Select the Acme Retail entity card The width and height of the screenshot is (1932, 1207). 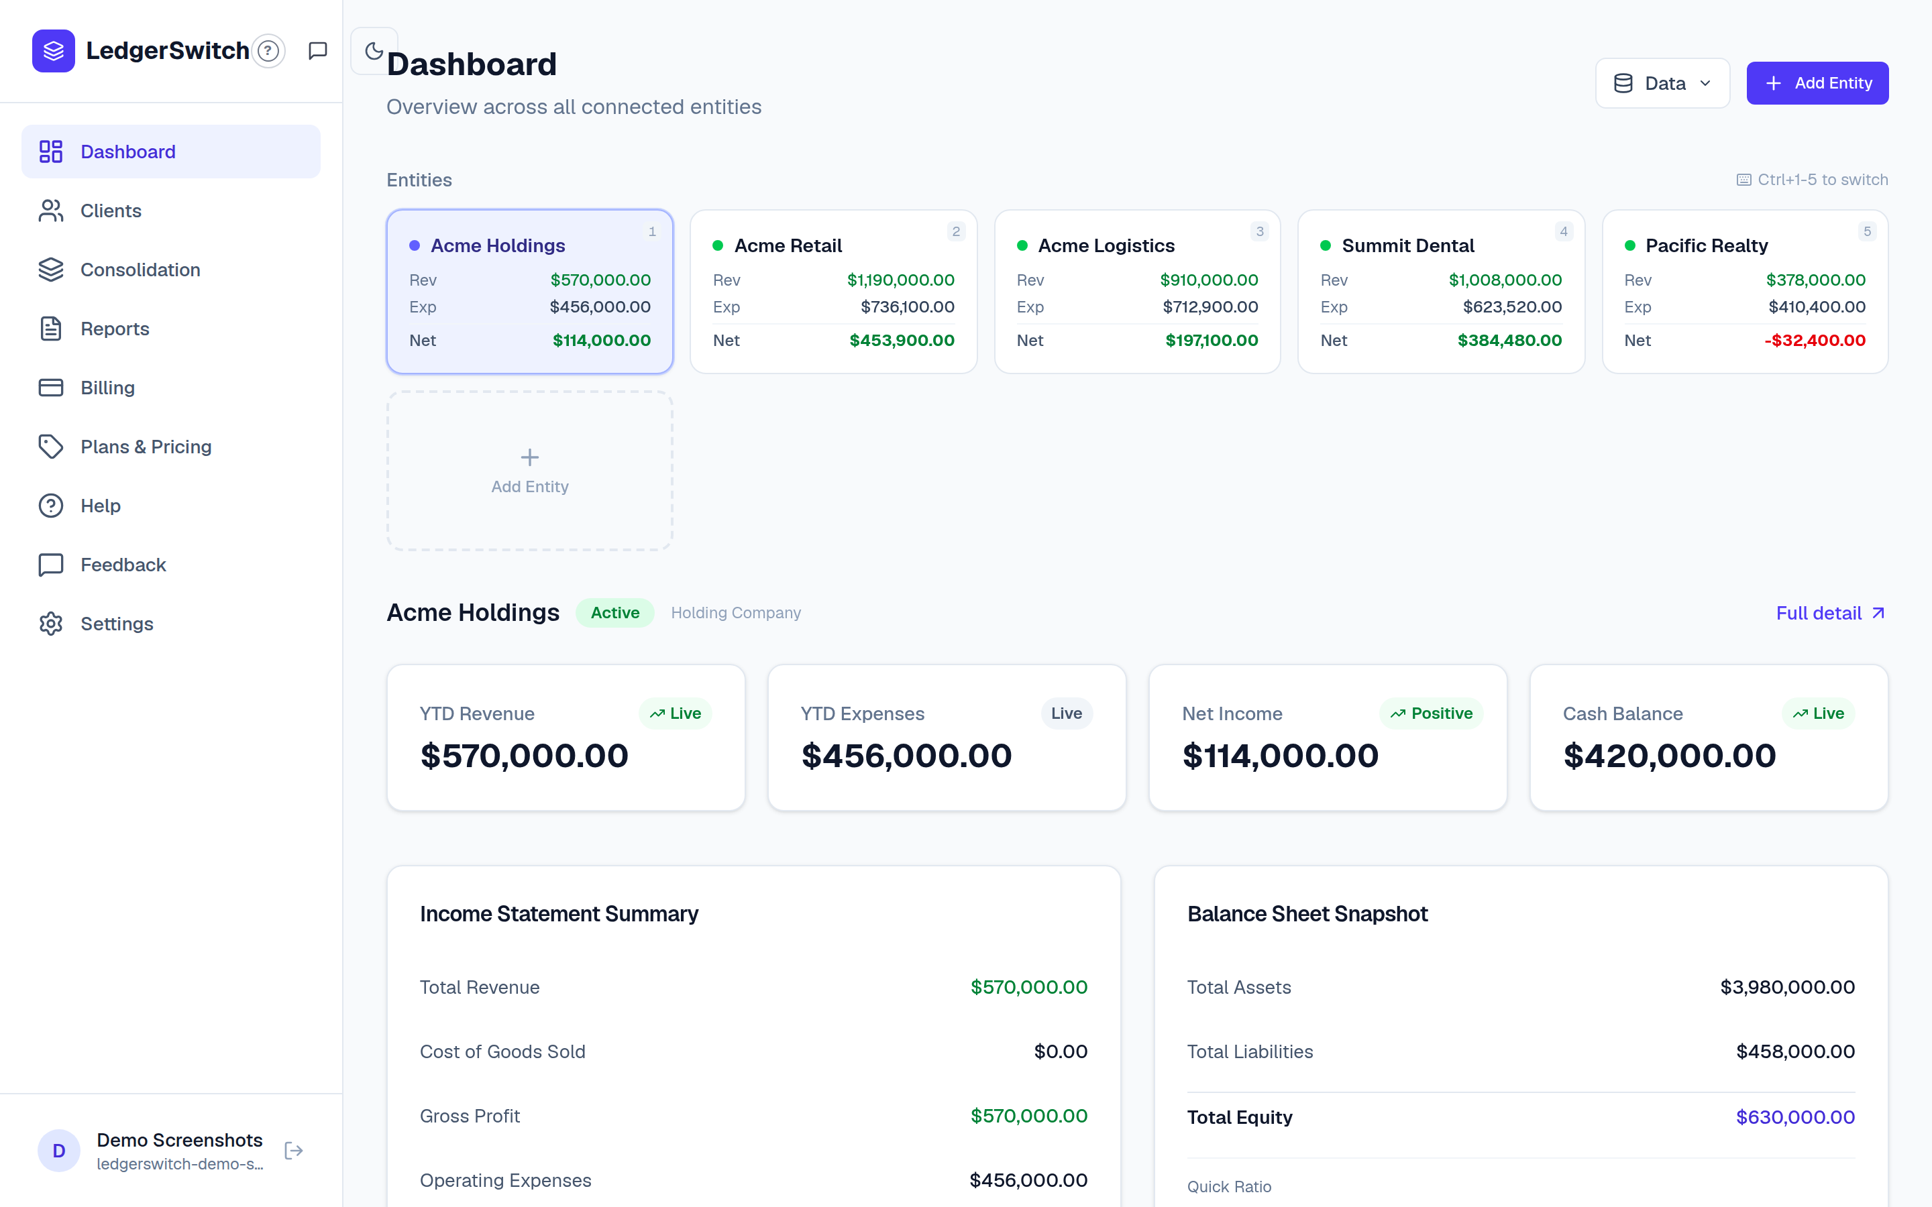833,292
